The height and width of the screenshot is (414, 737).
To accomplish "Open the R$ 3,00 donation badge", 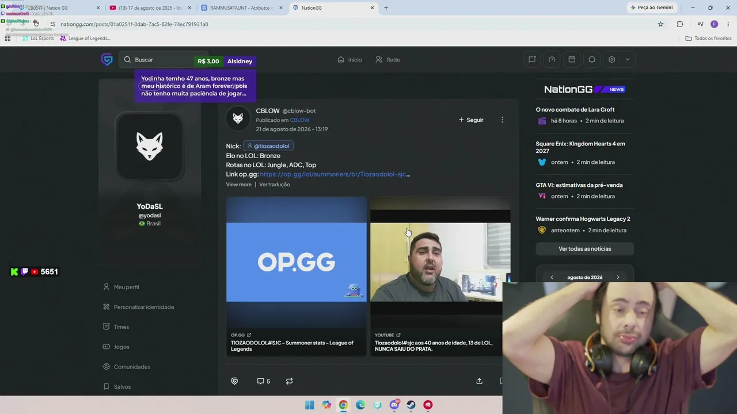I will 208,61.
